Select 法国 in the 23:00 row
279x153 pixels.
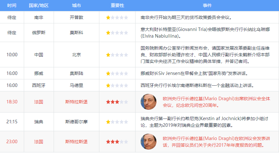(x=39, y=142)
